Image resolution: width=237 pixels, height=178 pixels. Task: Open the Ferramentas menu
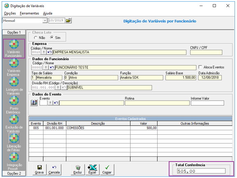point(29,13)
